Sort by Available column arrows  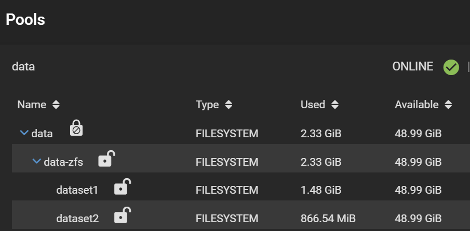pos(448,105)
